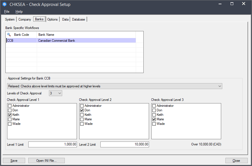The image size is (252, 166).
Task: Select the CCB bank row in table
Action: (71, 41)
